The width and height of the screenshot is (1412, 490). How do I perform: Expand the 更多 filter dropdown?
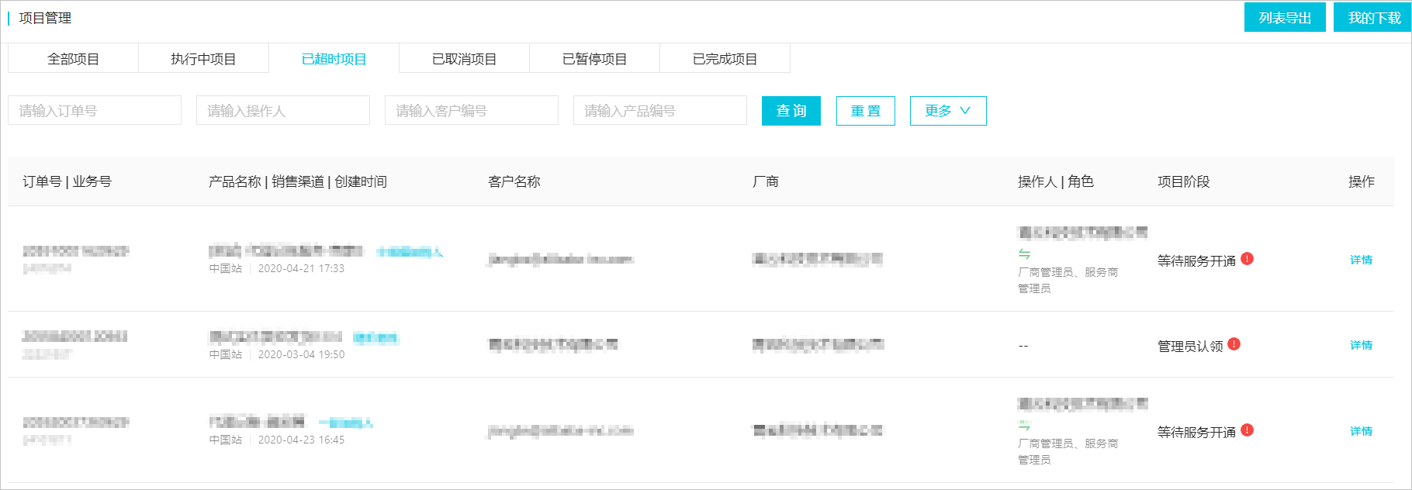coord(948,111)
